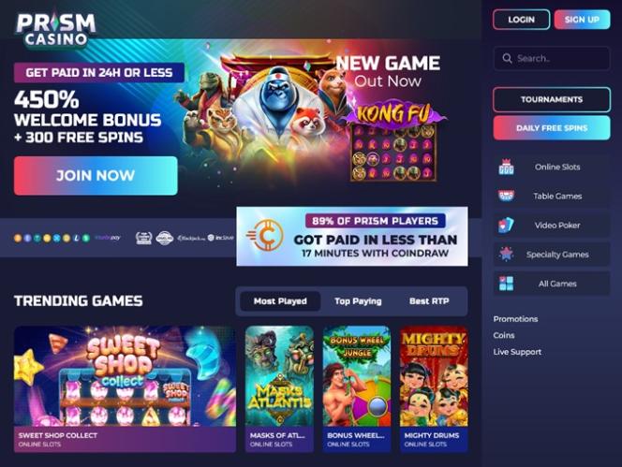Click the LOGIN button
622x467 pixels.
point(521,20)
